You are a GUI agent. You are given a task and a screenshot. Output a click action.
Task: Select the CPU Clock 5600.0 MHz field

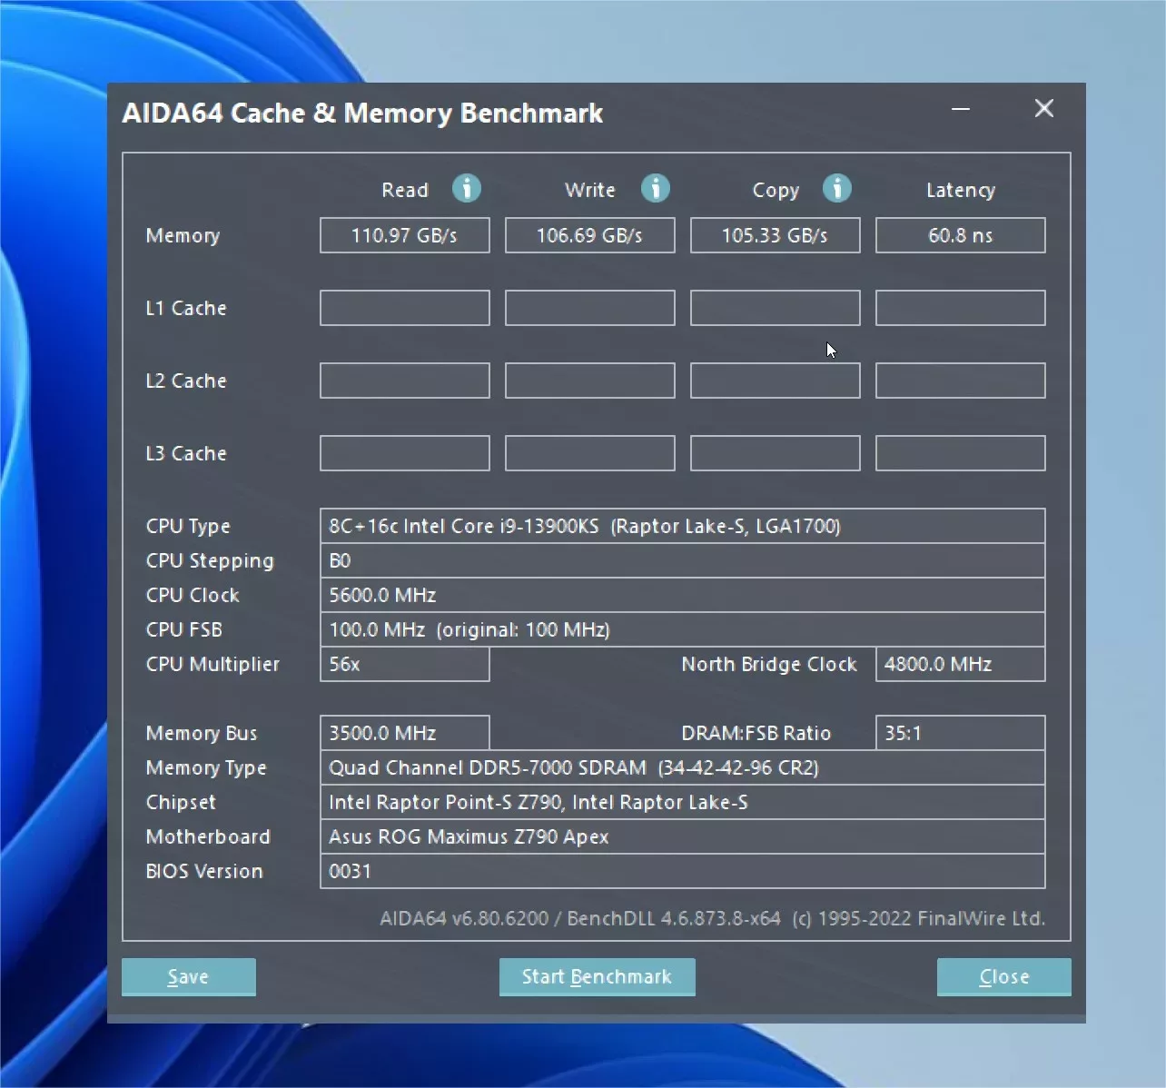[x=681, y=595]
